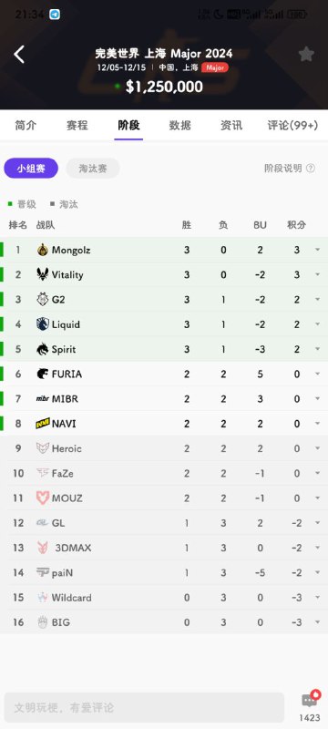Tap the NAVI team logo

tap(43, 423)
